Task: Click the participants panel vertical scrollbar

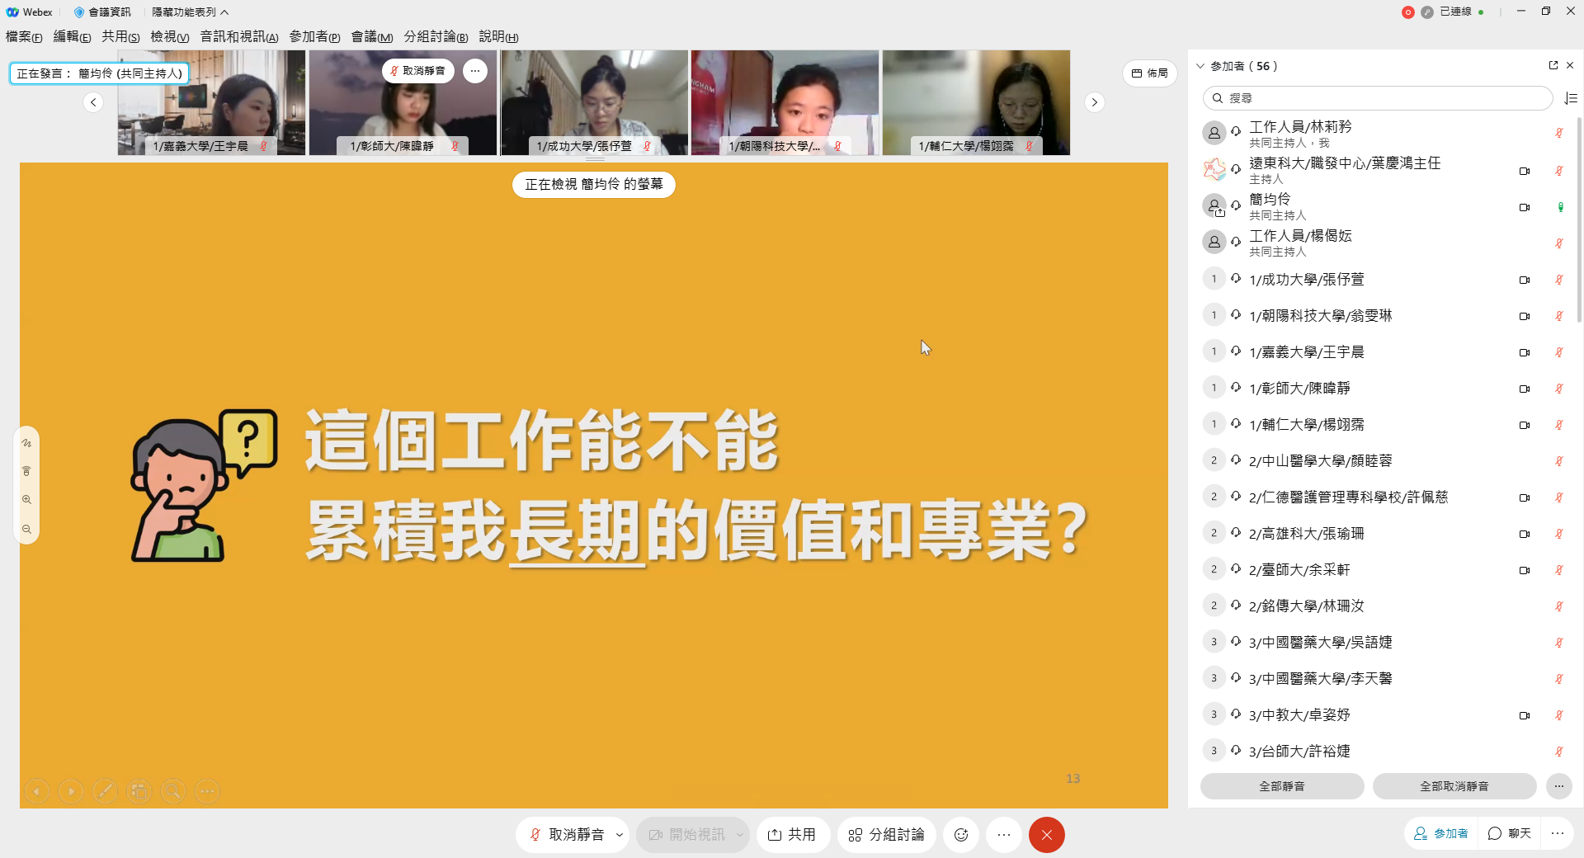Action: point(1579,223)
